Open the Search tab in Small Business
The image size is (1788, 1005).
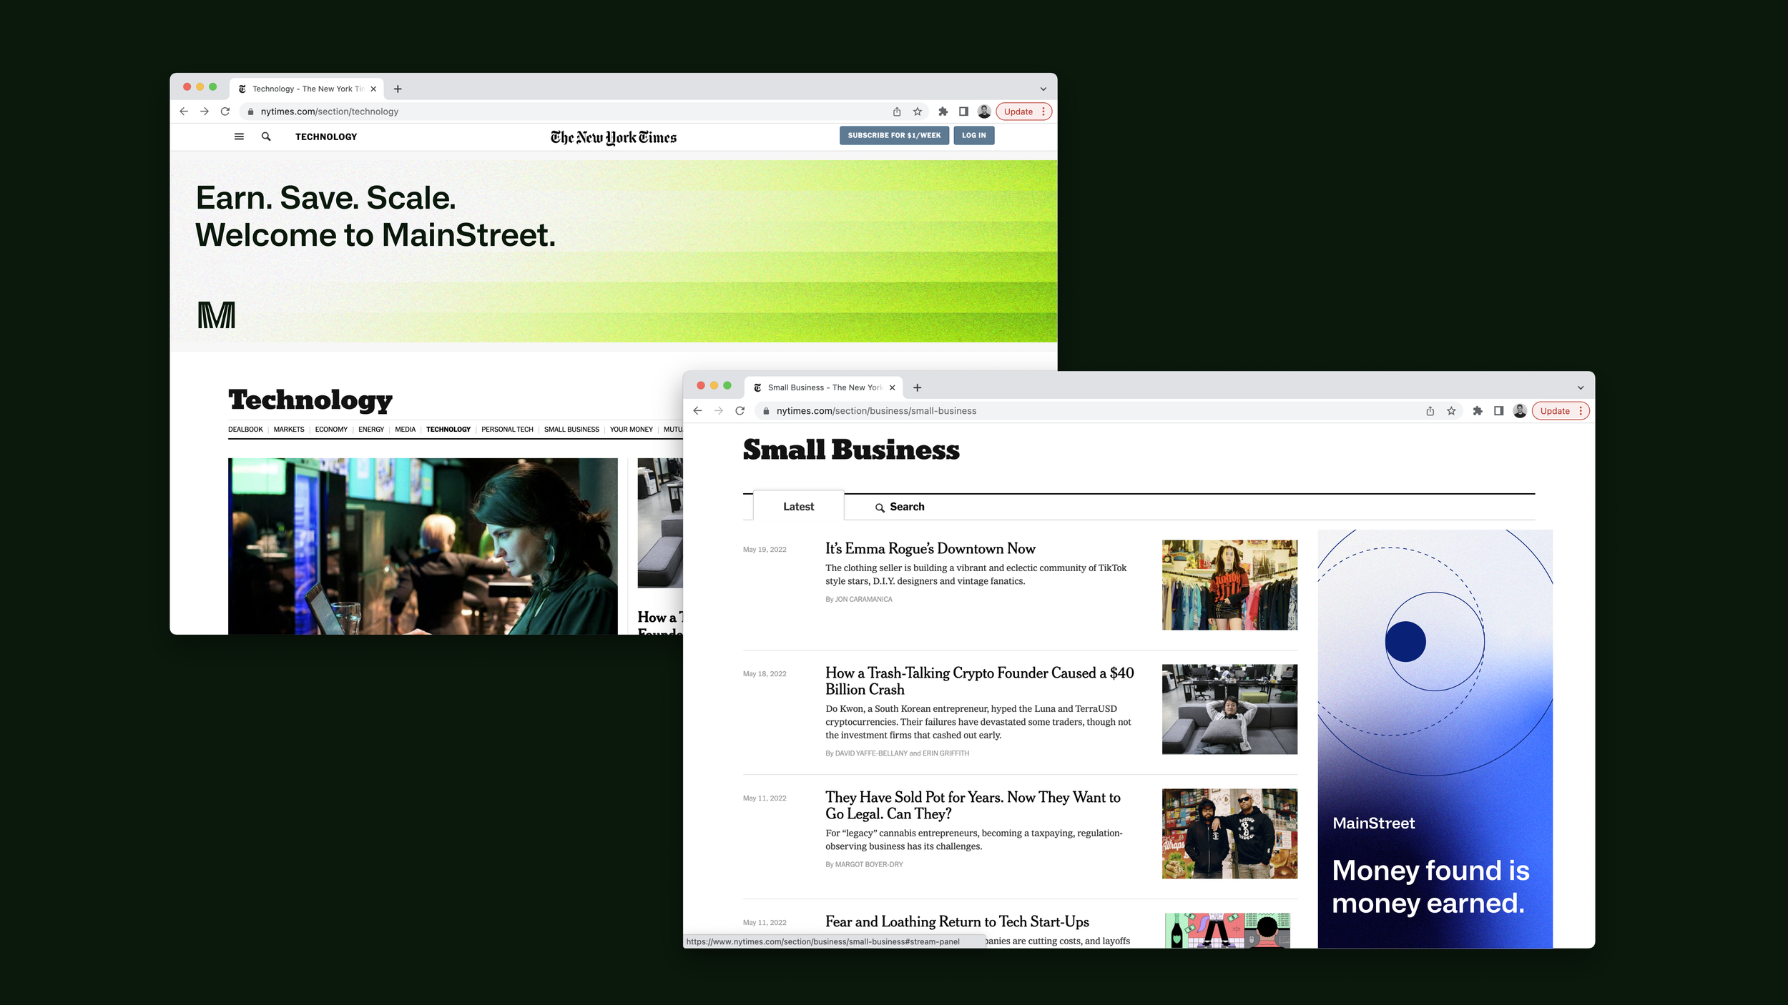pos(900,507)
